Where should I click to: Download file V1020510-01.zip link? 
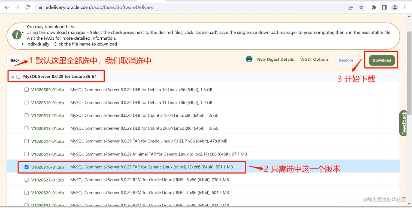click(x=47, y=103)
